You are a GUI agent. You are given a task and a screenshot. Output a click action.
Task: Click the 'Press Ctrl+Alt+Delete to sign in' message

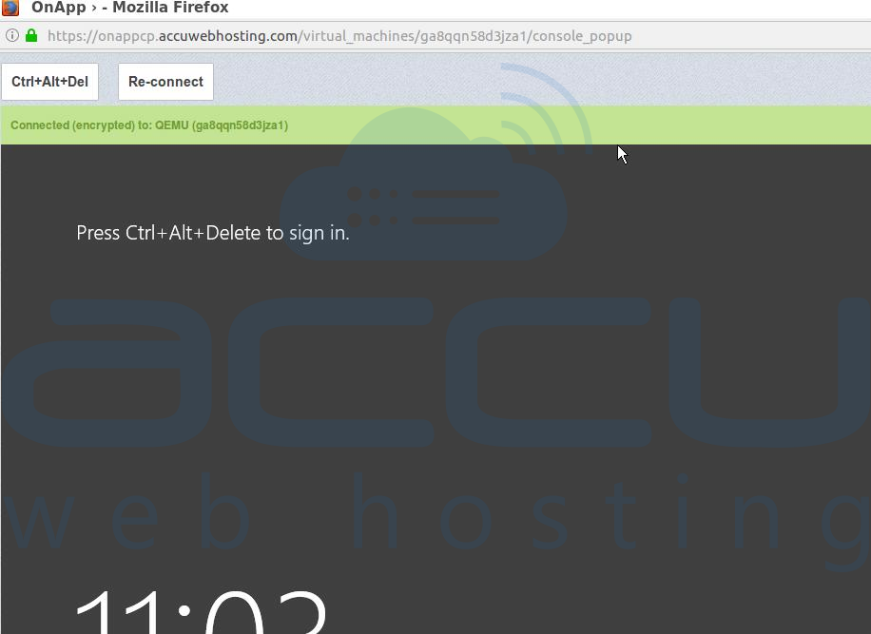pos(213,233)
